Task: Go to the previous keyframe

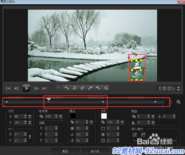Action: [90, 88]
